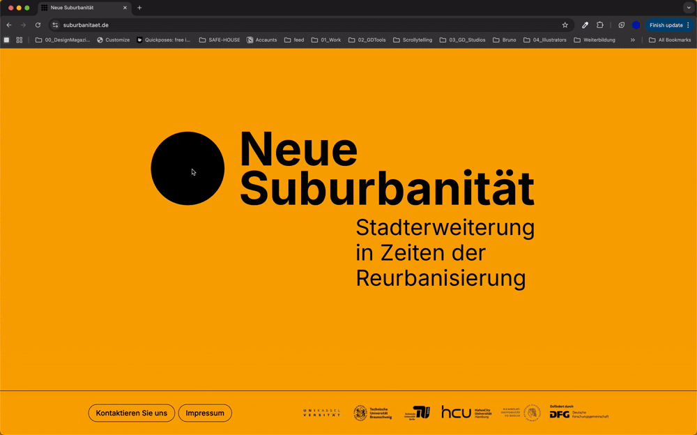Click the HCU HafenCity Universität logo
697x435 pixels.
click(466, 413)
